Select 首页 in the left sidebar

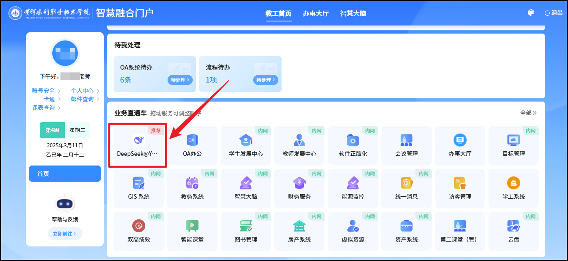pyautogui.click(x=65, y=174)
